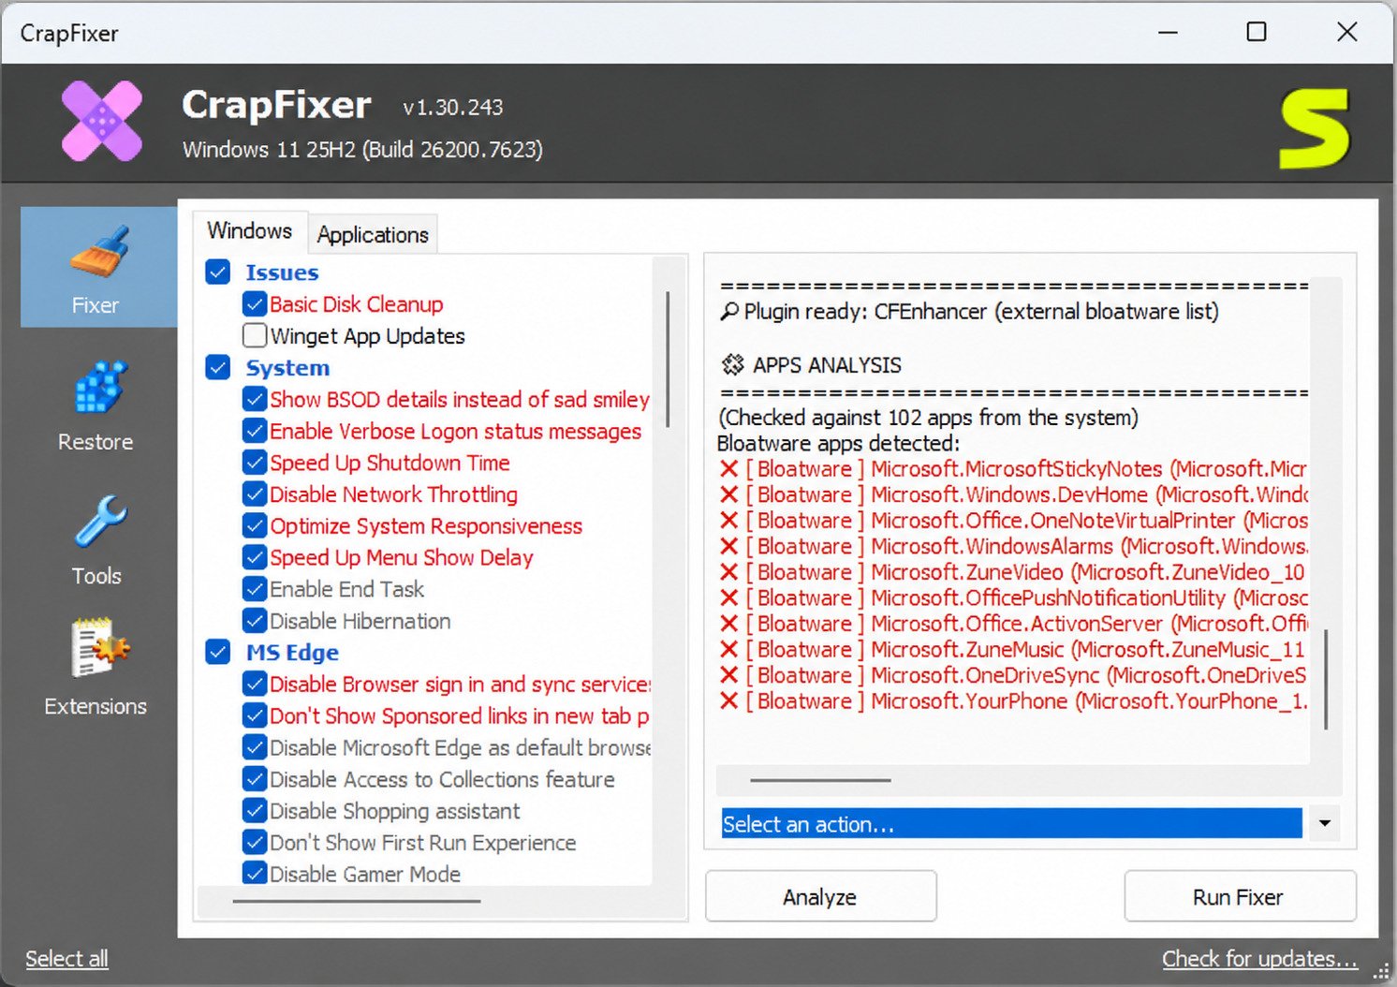Screen dimensions: 1397x987
Task: Click the log panel vertical scrollbar thumb
Action: point(1326,679)
